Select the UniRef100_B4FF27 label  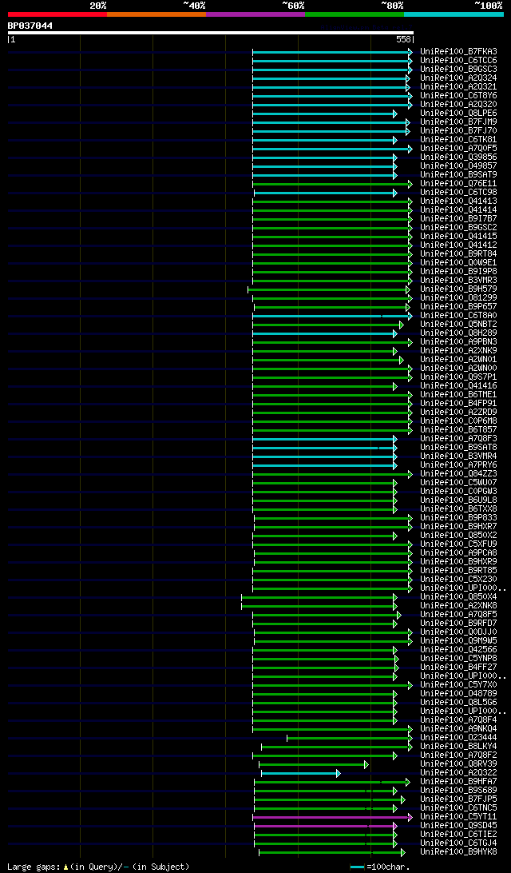coord(459,667)
